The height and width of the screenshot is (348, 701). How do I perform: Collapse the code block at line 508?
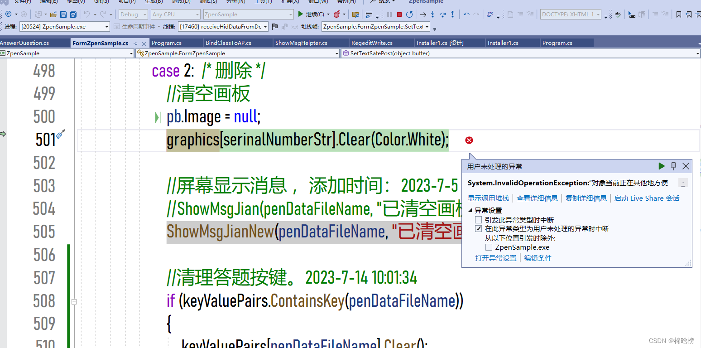[x=74, y=301]
